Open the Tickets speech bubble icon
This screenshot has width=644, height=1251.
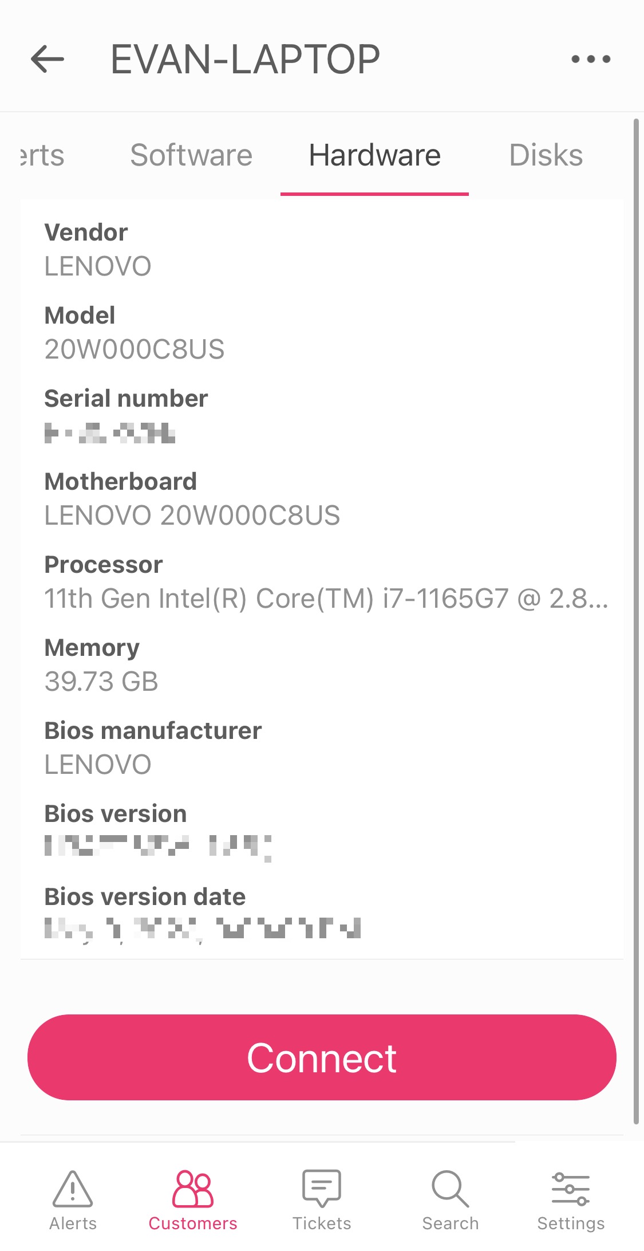pyautogui.click(x=322, y=1189)
